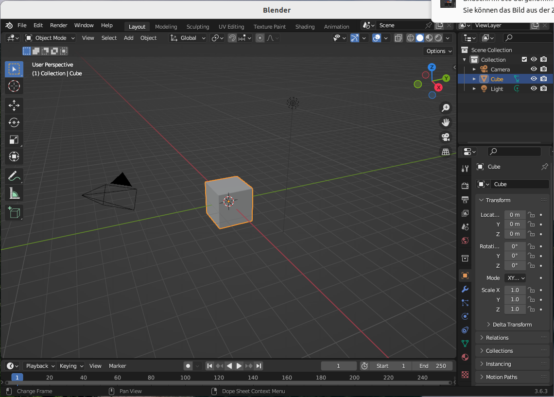Lock the Location X value
Viewport: 554px width, 397px height.
[x=531, y=215]
